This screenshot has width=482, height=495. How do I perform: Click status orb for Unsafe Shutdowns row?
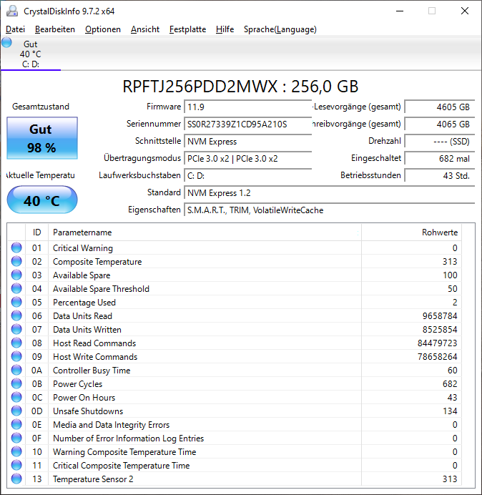click(x=16, y=411)
